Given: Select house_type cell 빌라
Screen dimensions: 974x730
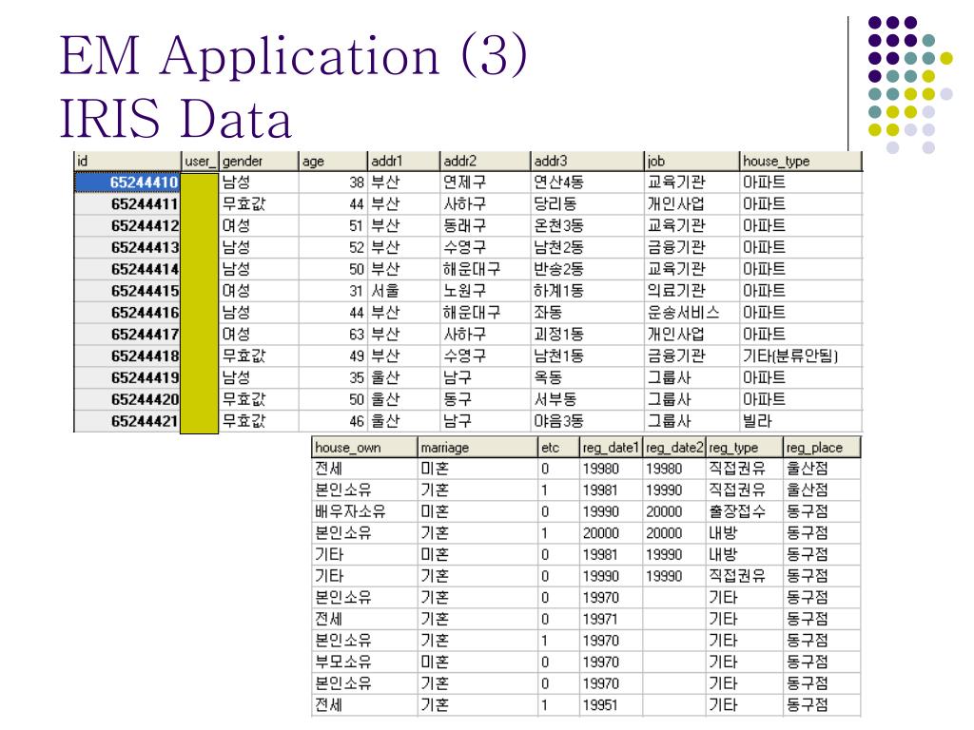Looking at the screenshot, I should pos(801,421).
